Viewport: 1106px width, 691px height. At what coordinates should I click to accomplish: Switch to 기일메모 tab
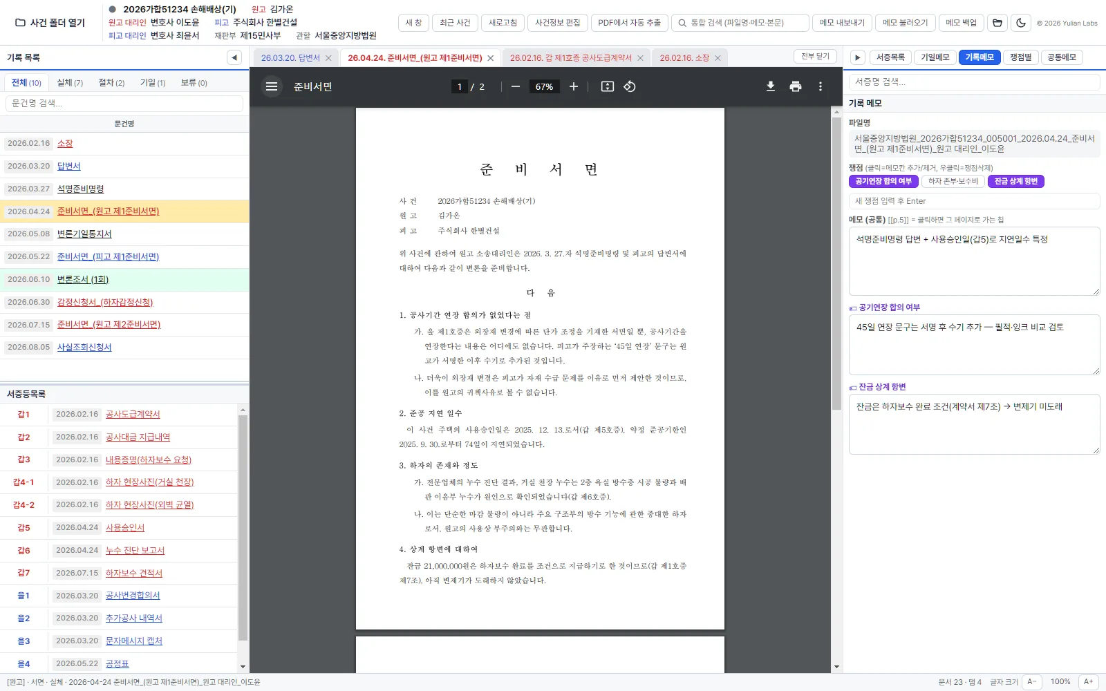935,57
